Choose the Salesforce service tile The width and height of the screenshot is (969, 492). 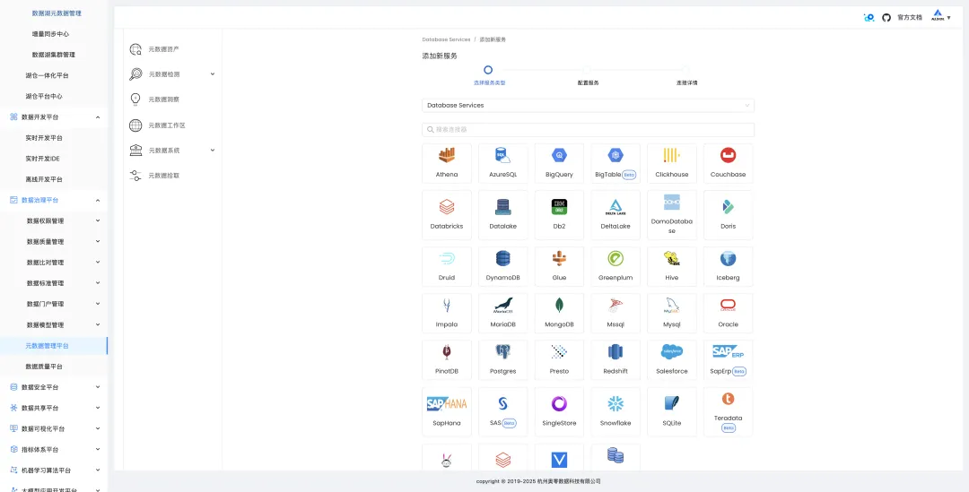(x=672, y=360)
